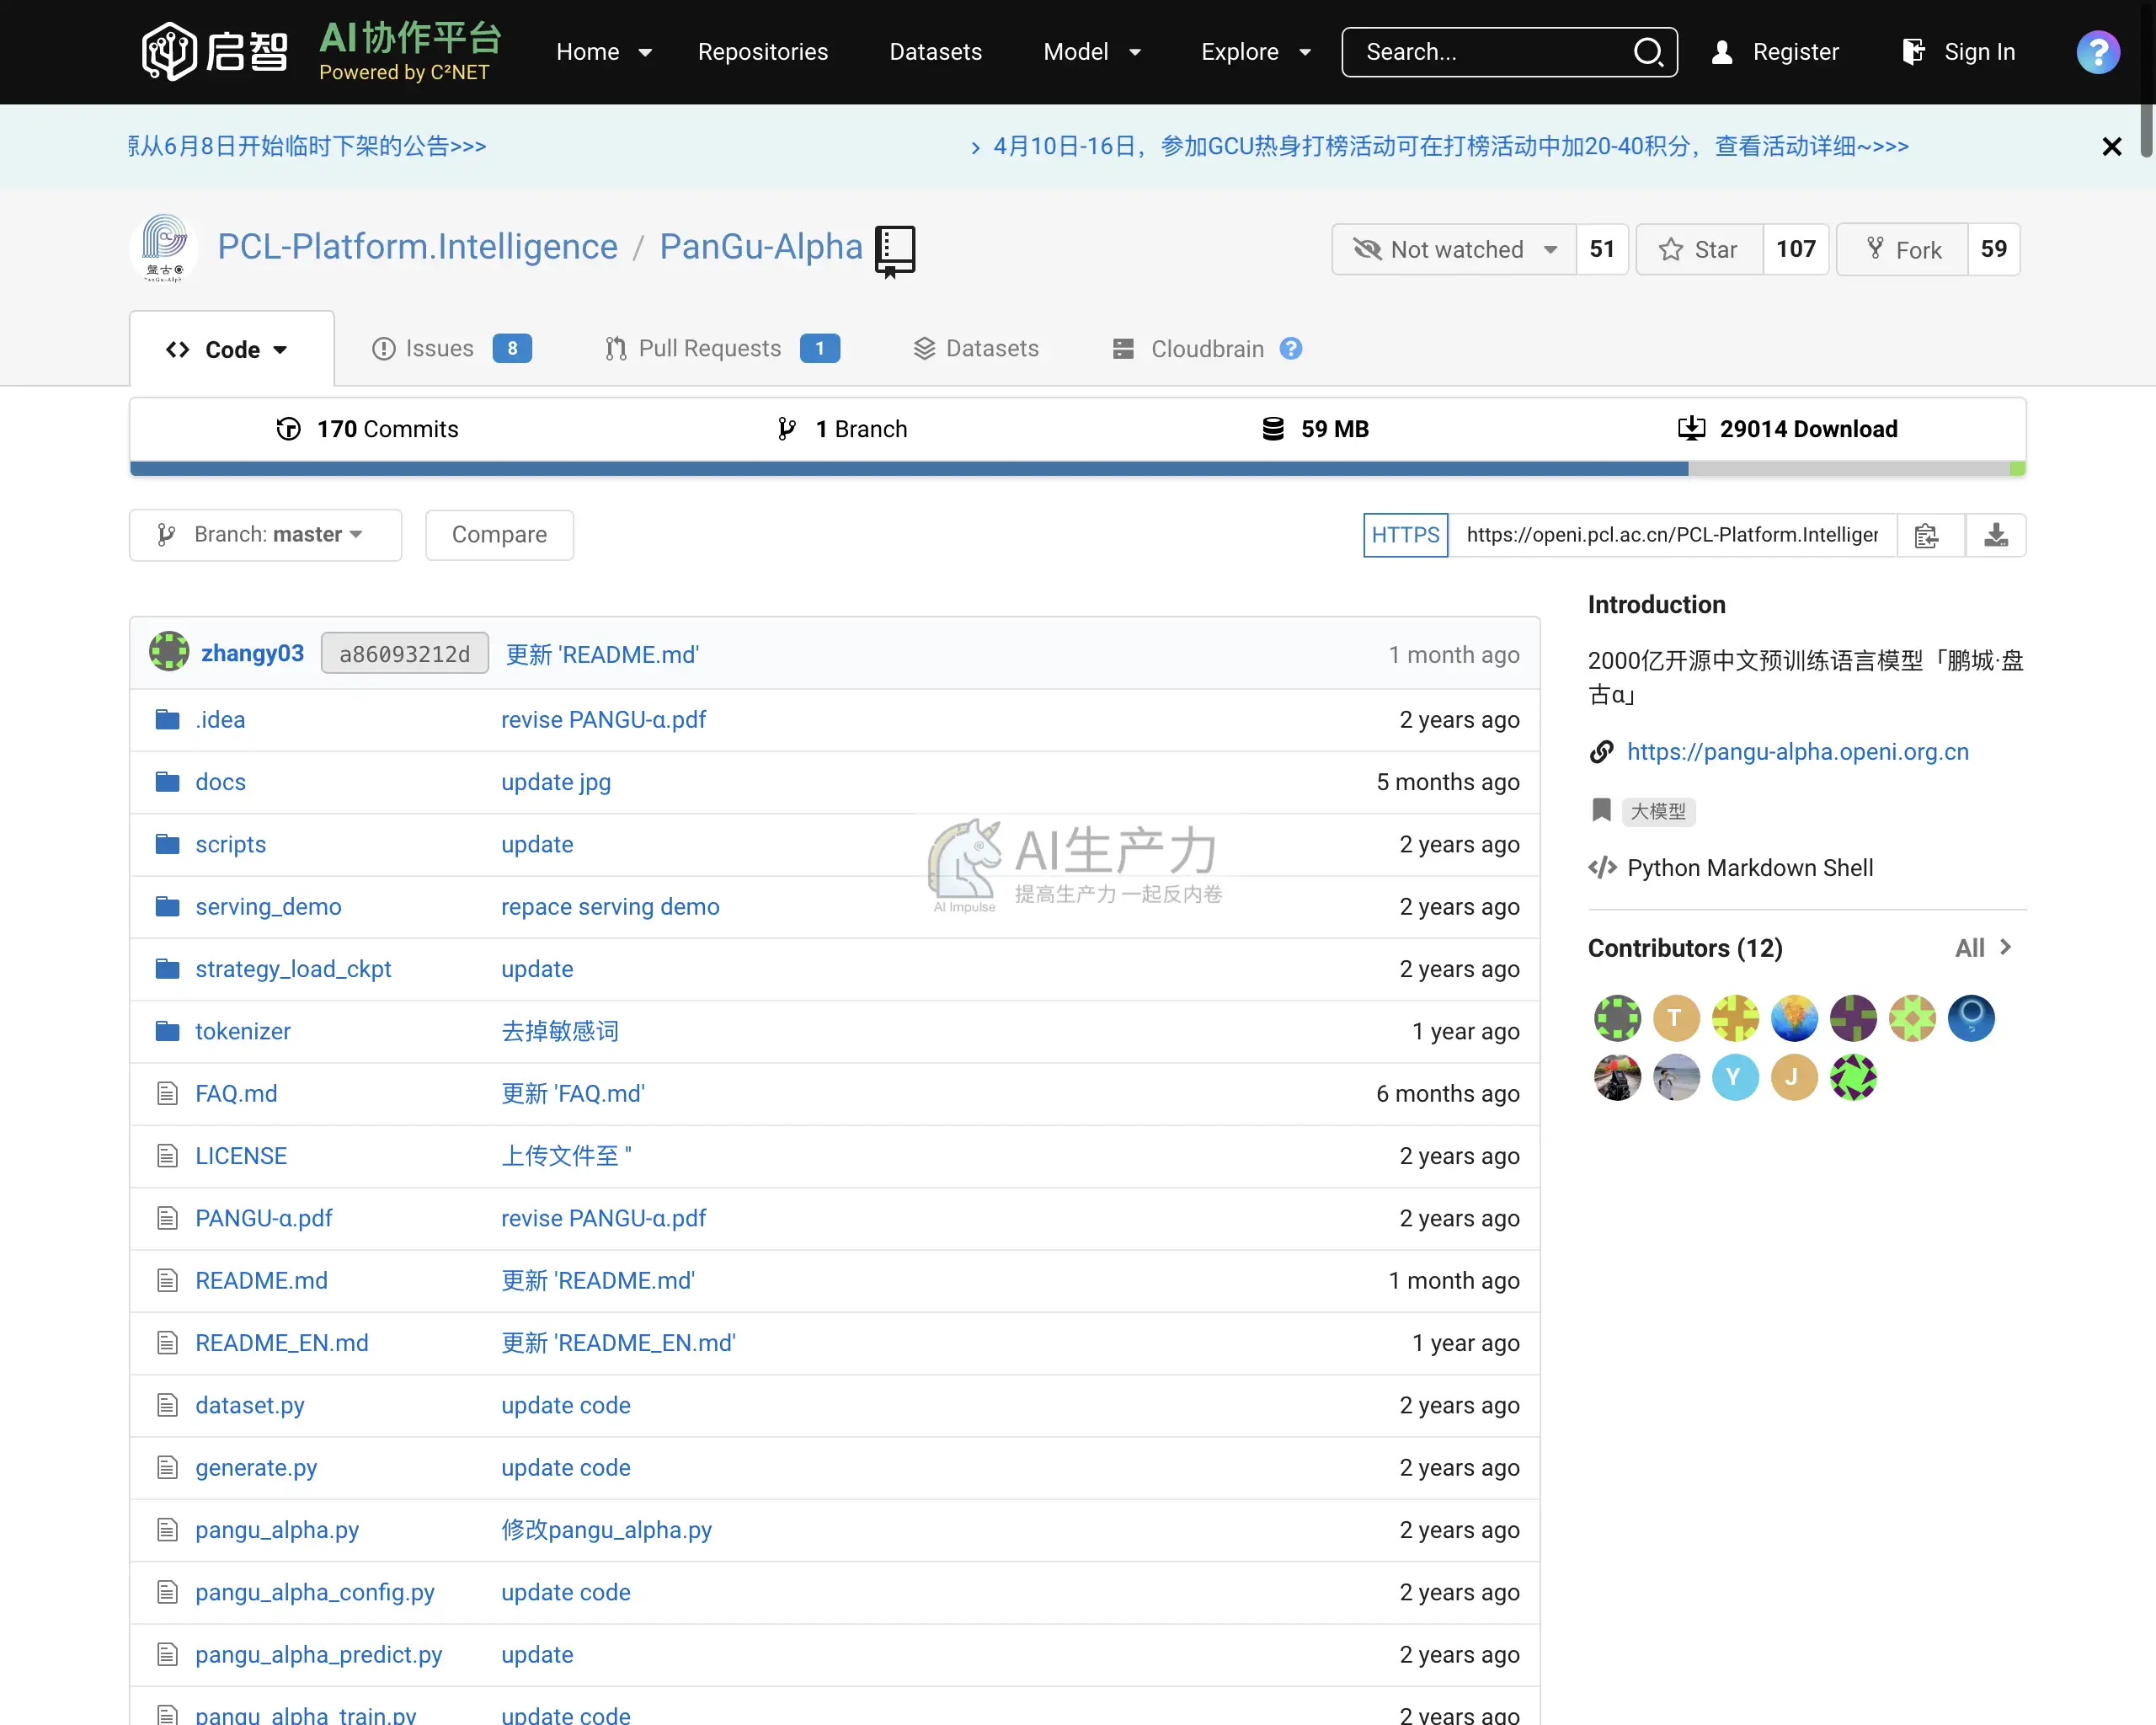The height and width of the screenshot is (1725, 2156).
Task: Switch to the Cloudbrain tab
Action: tap(1188, 348)
